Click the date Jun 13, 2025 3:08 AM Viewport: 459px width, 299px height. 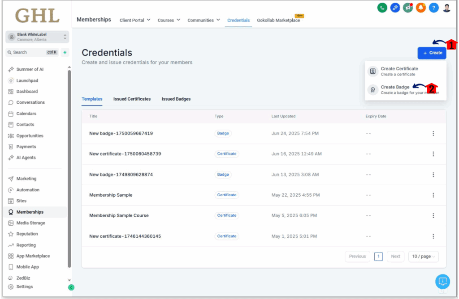tap(295, 175)
